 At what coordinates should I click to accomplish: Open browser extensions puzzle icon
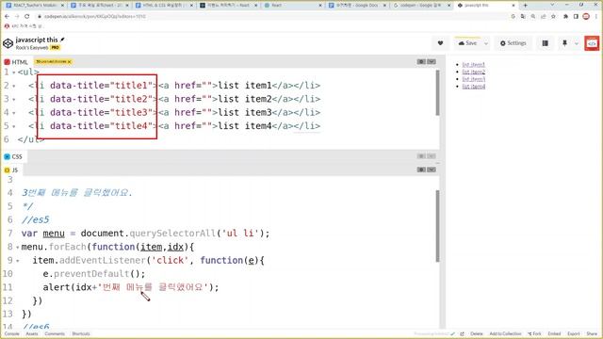[565, 17]
